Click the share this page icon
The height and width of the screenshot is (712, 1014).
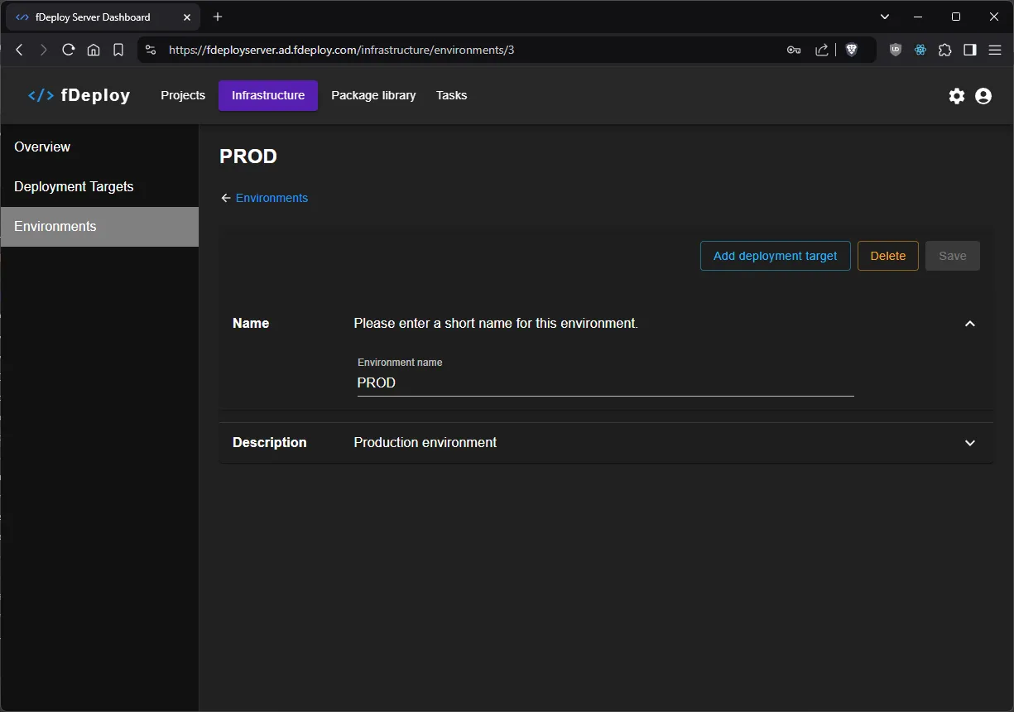pos(821,50)
